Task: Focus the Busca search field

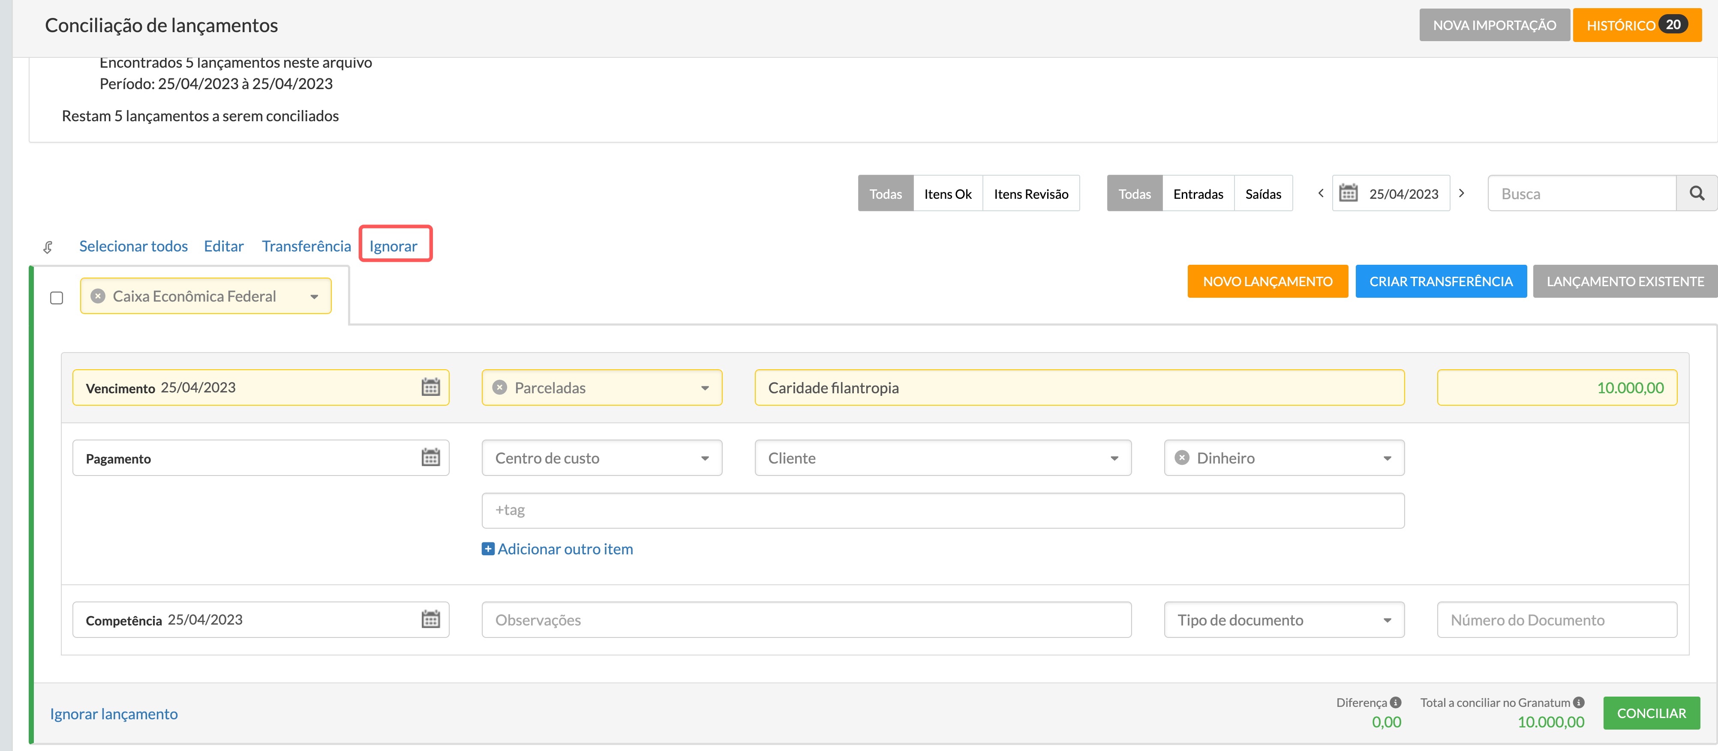Action: tap(1582, 193)
